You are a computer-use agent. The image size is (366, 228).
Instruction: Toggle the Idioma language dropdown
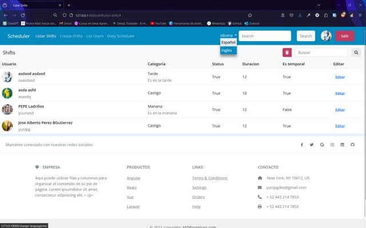point(228,35)
